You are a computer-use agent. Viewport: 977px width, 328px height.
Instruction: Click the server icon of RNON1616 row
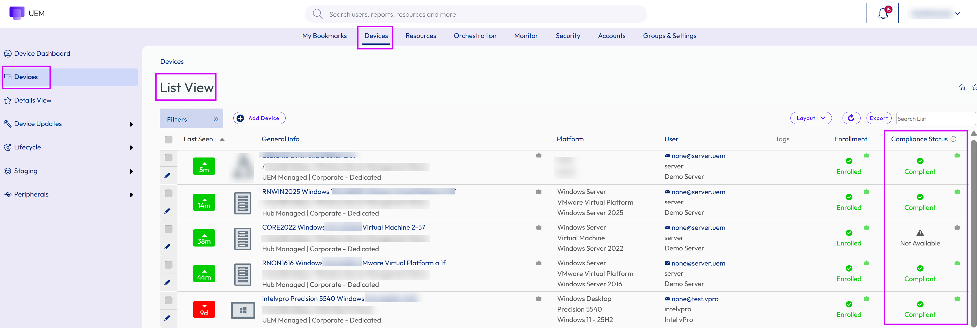[x=243, y=274]
